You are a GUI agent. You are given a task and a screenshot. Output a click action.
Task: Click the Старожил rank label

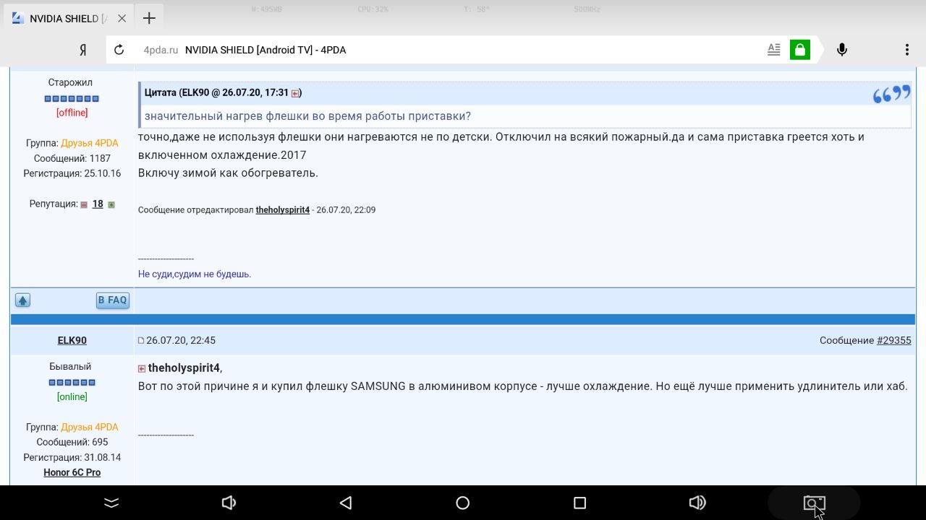point(70,82)
